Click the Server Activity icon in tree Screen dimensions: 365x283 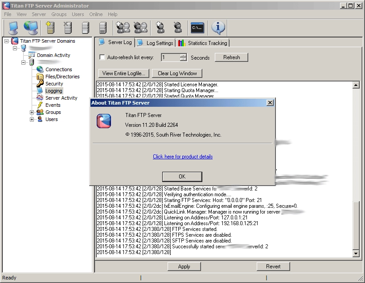(40, 98)
